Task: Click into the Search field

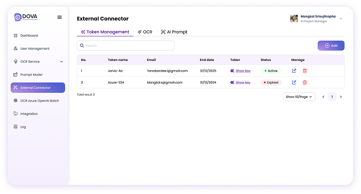Action: tap(126, 46)
